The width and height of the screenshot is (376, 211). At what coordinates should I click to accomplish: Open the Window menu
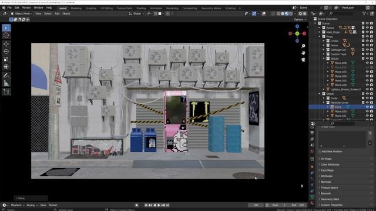[x=38, y=8]
